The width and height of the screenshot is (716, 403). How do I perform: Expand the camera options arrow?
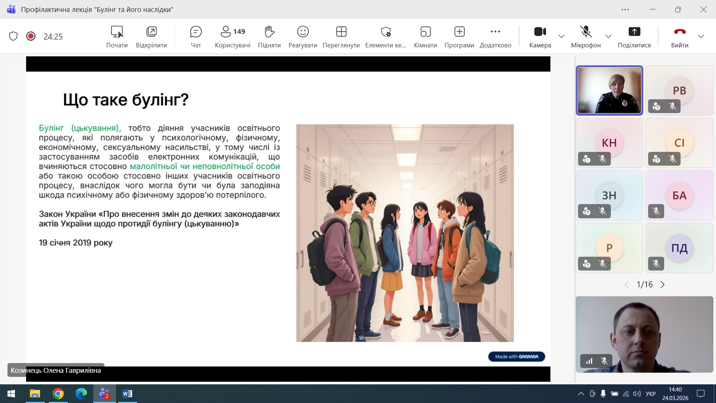[x=561, y=36]
